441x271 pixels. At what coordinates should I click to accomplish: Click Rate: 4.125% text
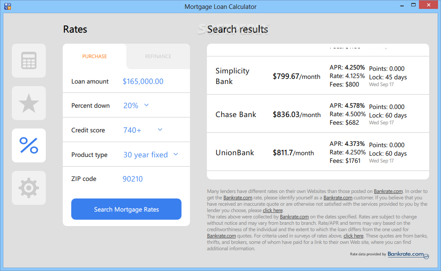click(x=347, y=76)
